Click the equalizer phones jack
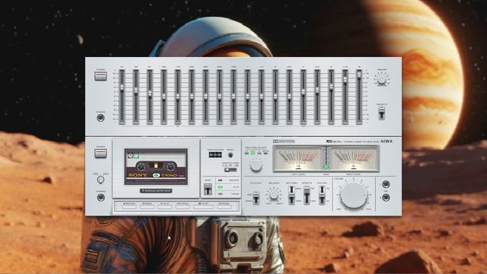The width and height of the screenshot is (487, 274). coord(100,118)
